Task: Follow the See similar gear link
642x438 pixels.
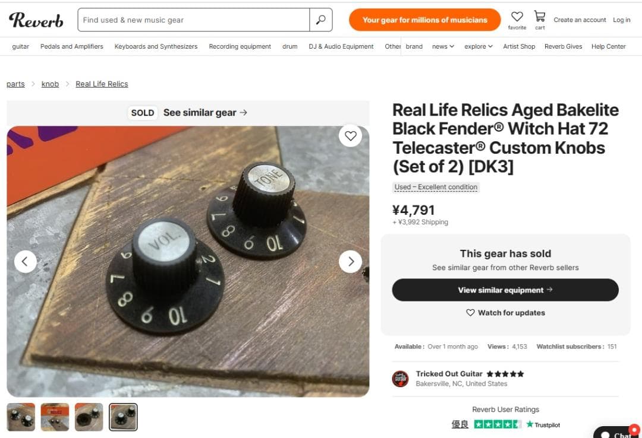Action: pyautogui.click(x=205, y=113)
